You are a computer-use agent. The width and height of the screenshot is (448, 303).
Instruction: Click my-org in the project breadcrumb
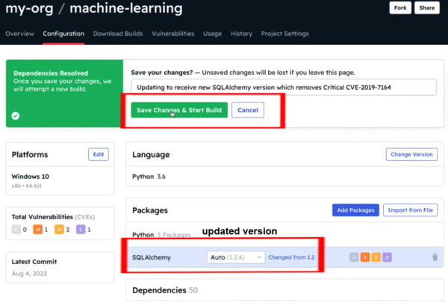point(29,8)
